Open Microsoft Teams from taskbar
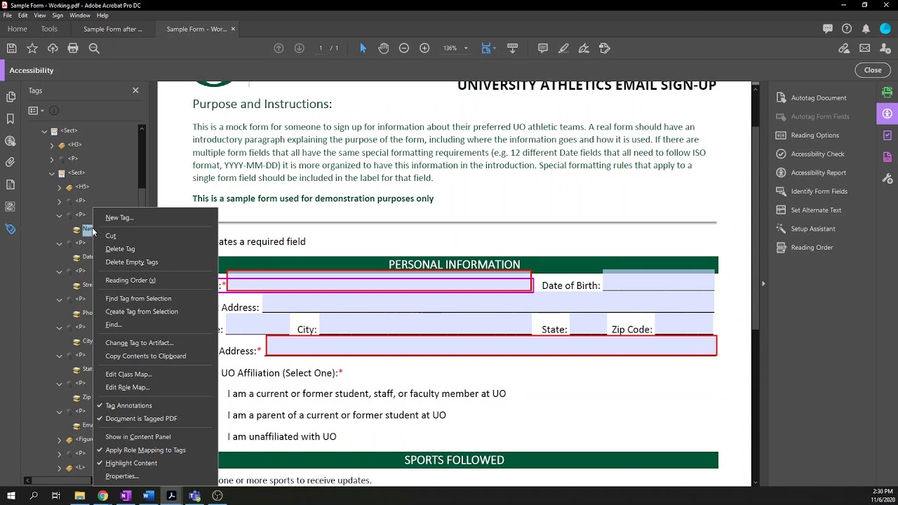Image resolution: width=898 pixels, height=505 pixels. 194,496
